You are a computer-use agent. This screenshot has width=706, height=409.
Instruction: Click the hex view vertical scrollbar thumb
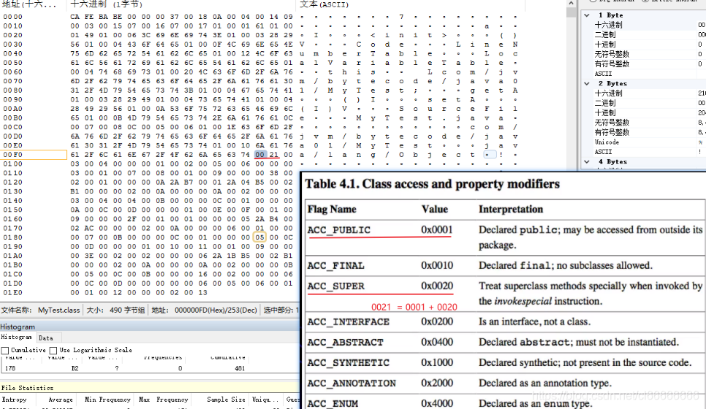tap(571, 12)
